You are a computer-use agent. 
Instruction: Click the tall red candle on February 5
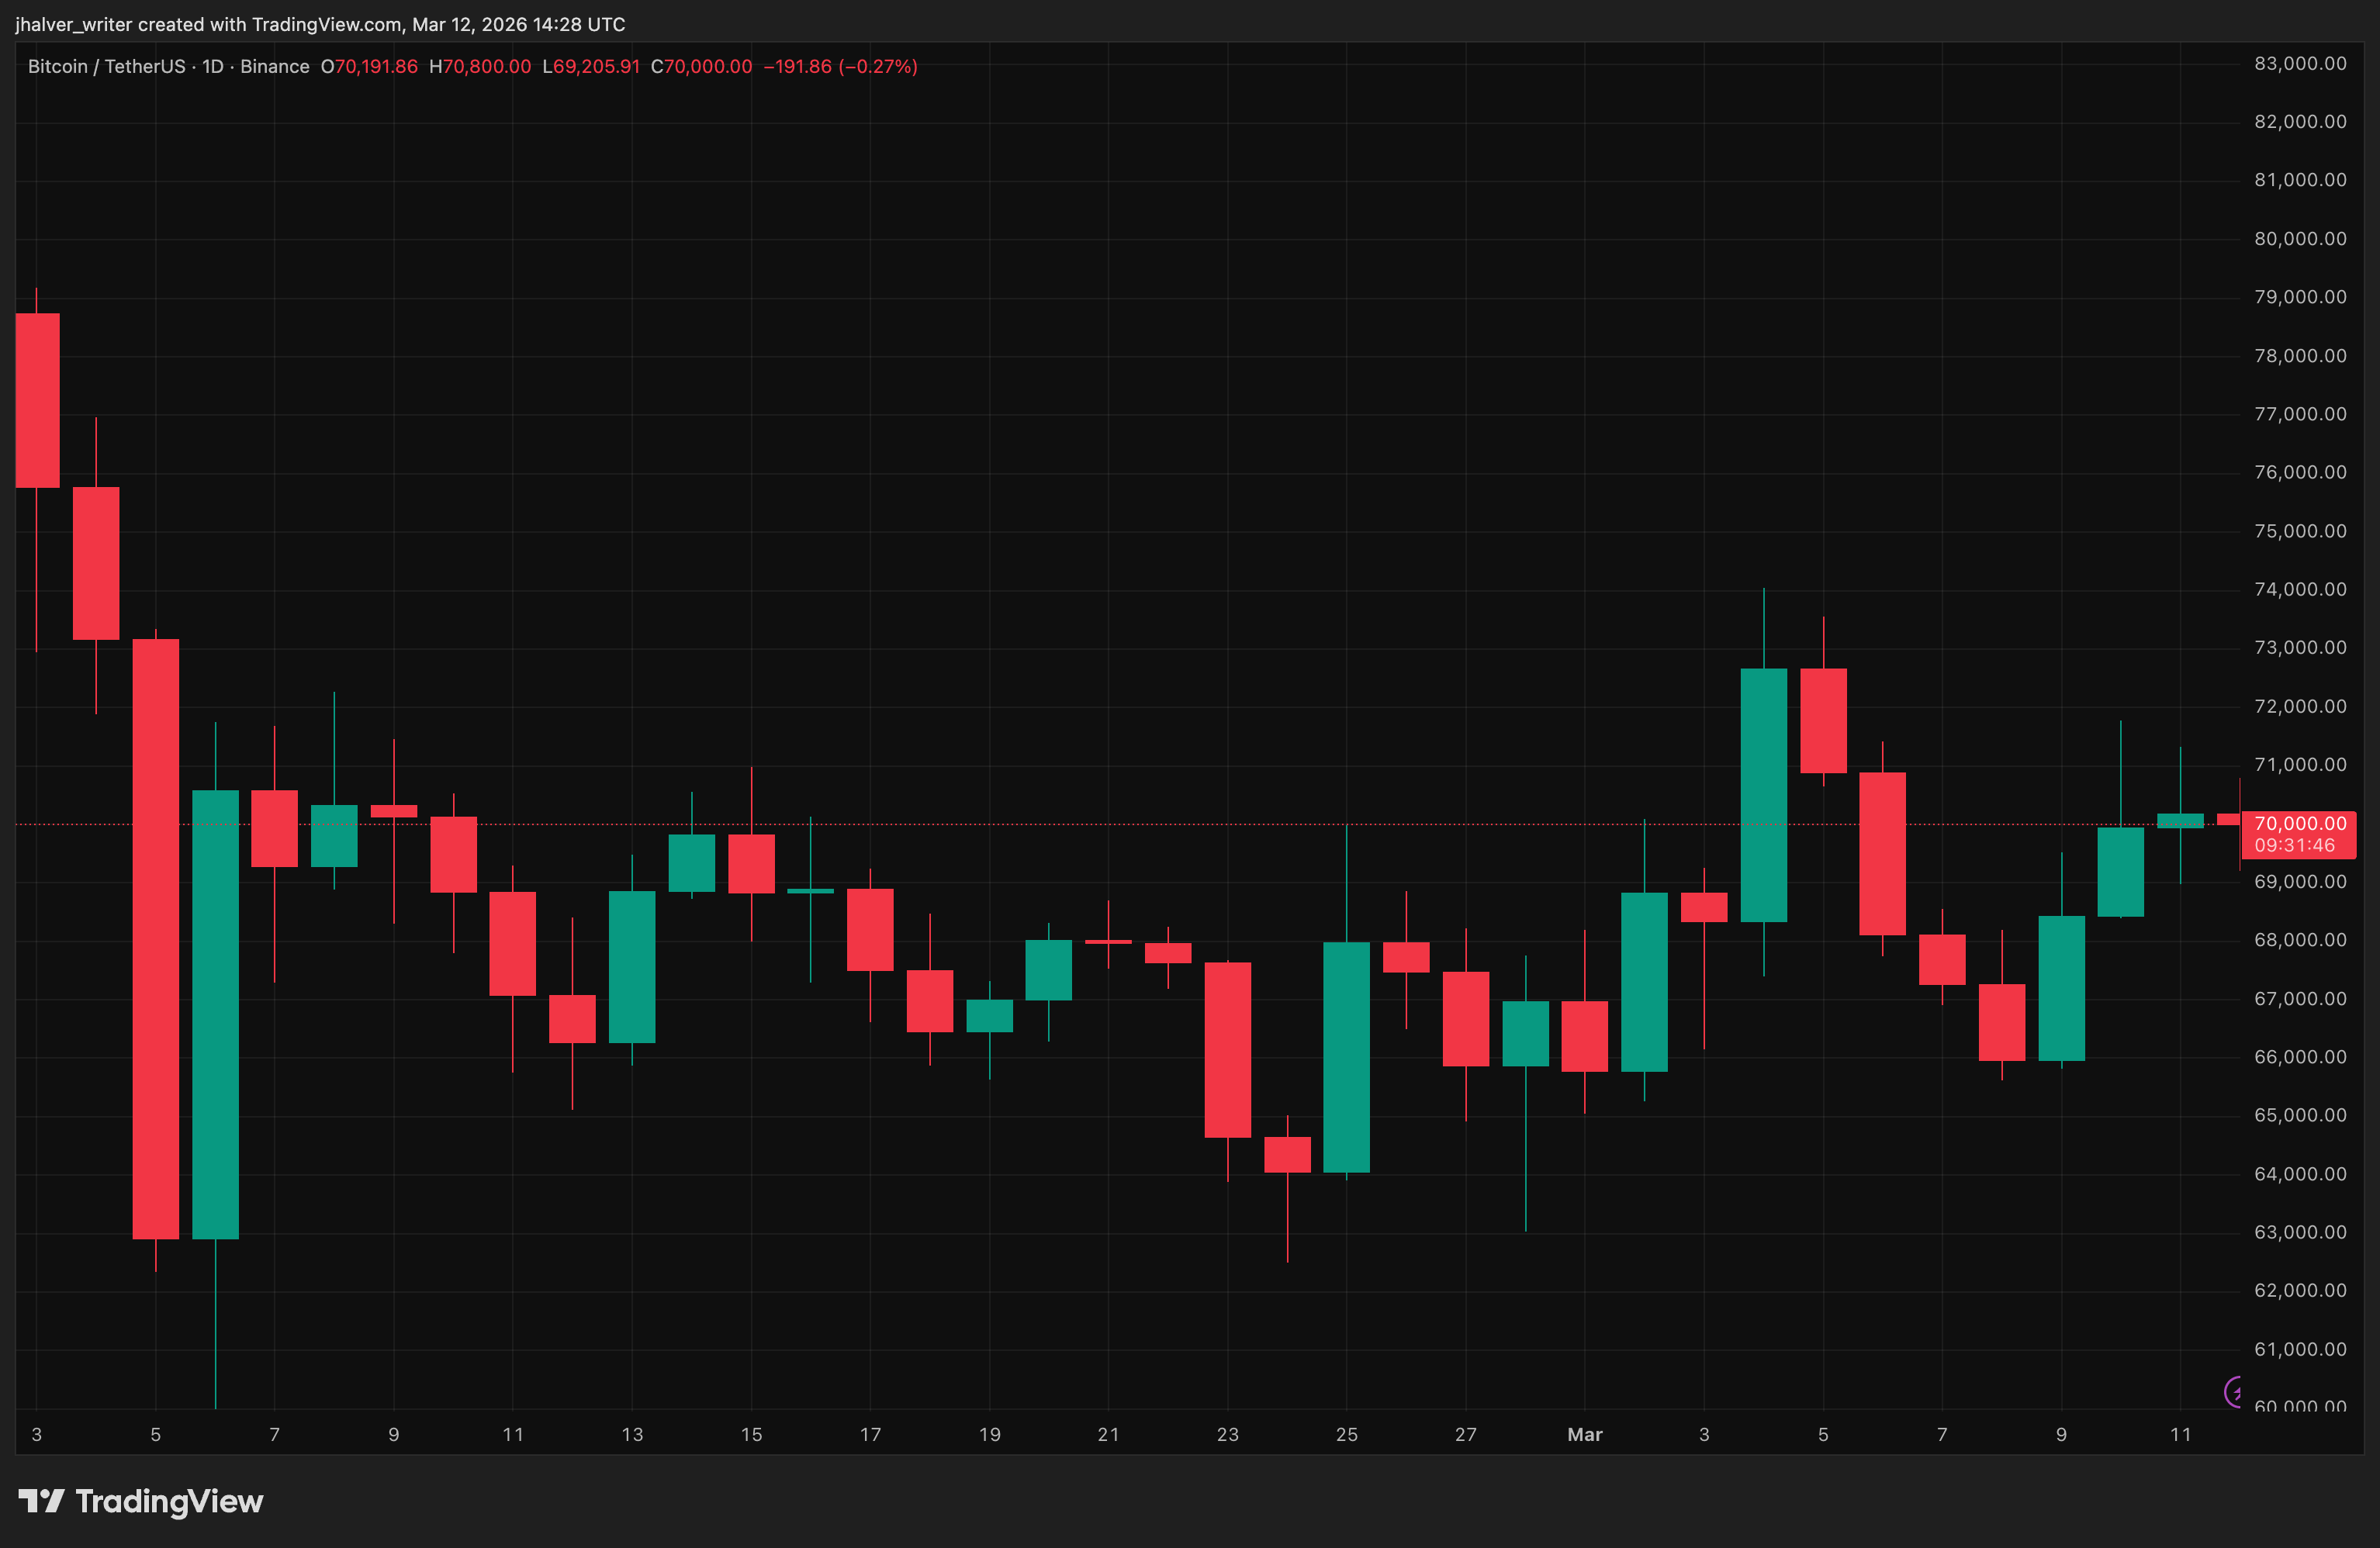[156, 938]
